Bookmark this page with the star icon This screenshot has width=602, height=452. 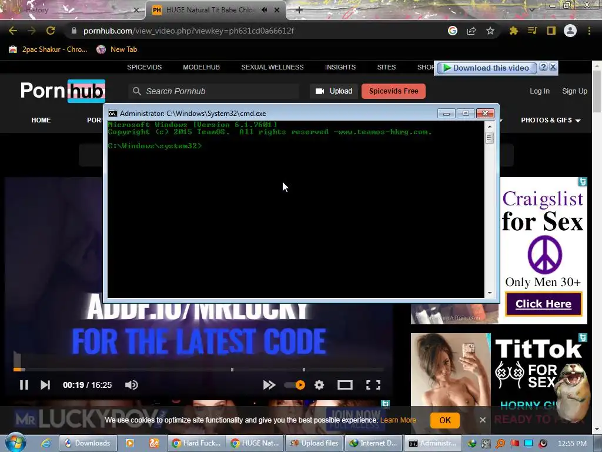click(490, 31)
